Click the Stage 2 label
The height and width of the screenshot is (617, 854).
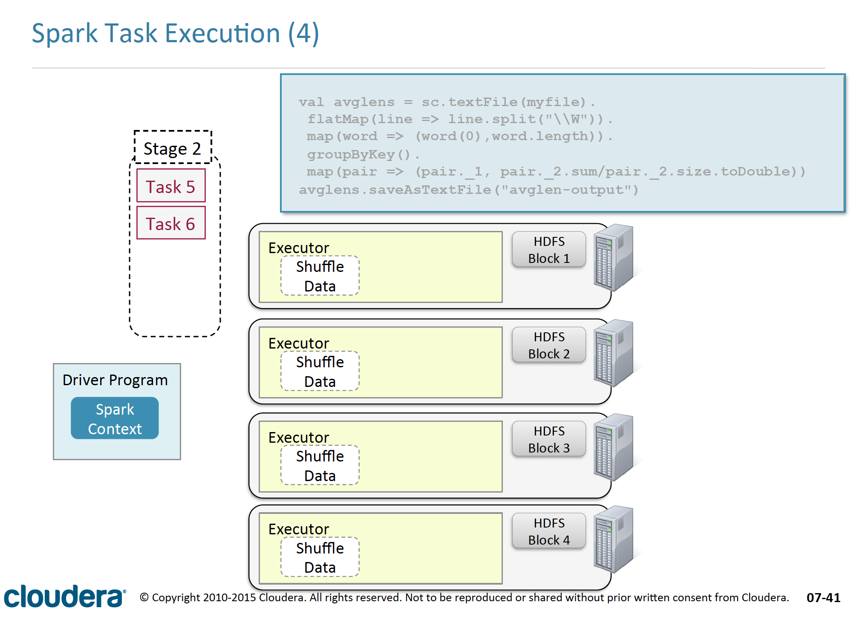point(173,148)
